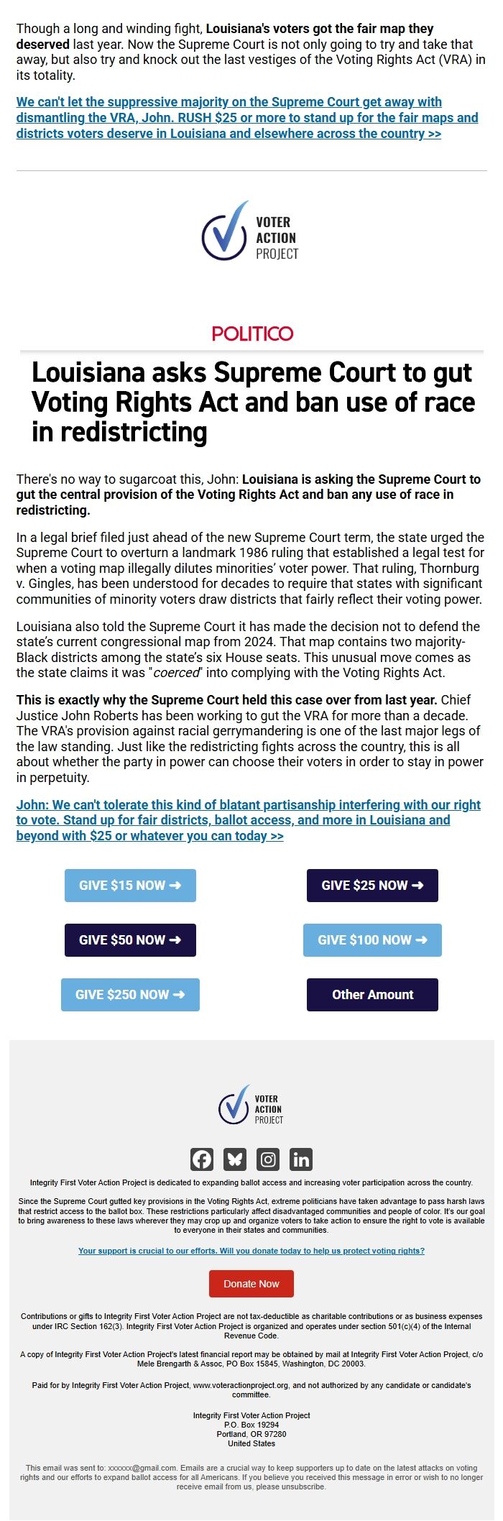Choose the Other Amount button
503x1521 pixels.
tap(372, 995)
